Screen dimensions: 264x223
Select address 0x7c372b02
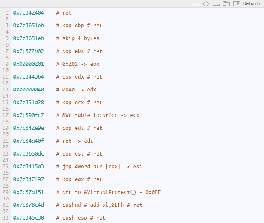(29, 51)
